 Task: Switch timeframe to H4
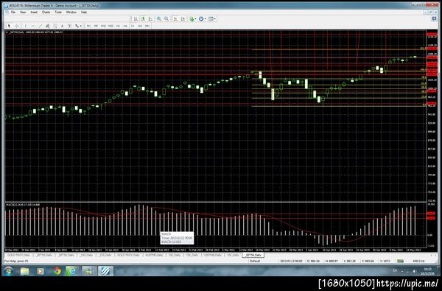click(125, 26)
